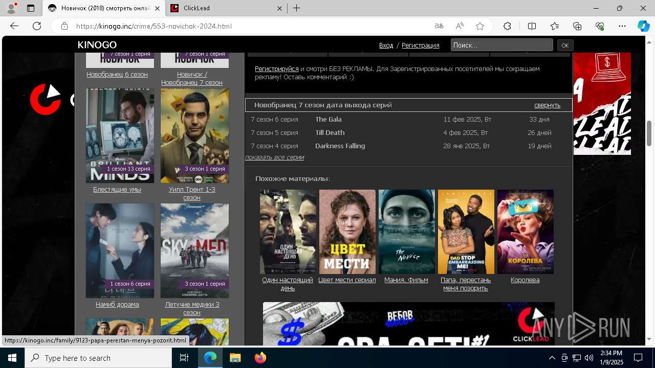Close the ClickLead tab

[x=279, y=8]
